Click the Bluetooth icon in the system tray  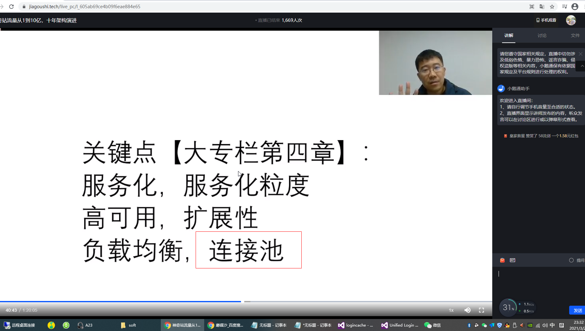469,325
